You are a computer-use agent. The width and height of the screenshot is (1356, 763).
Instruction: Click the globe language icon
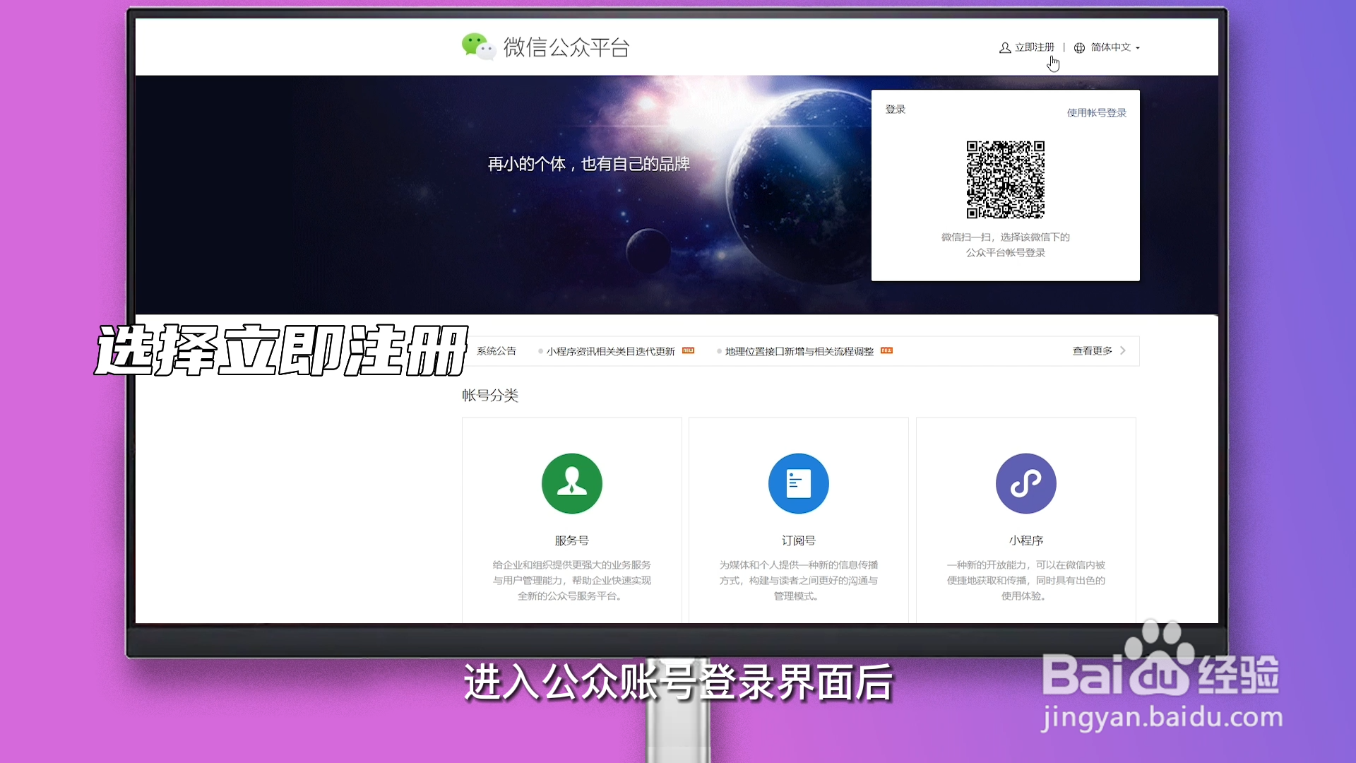point(1079,48)
